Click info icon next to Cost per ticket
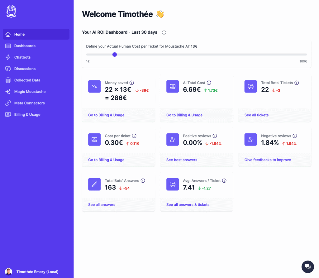Screen dimensions: 319x278 pos(134,136)
